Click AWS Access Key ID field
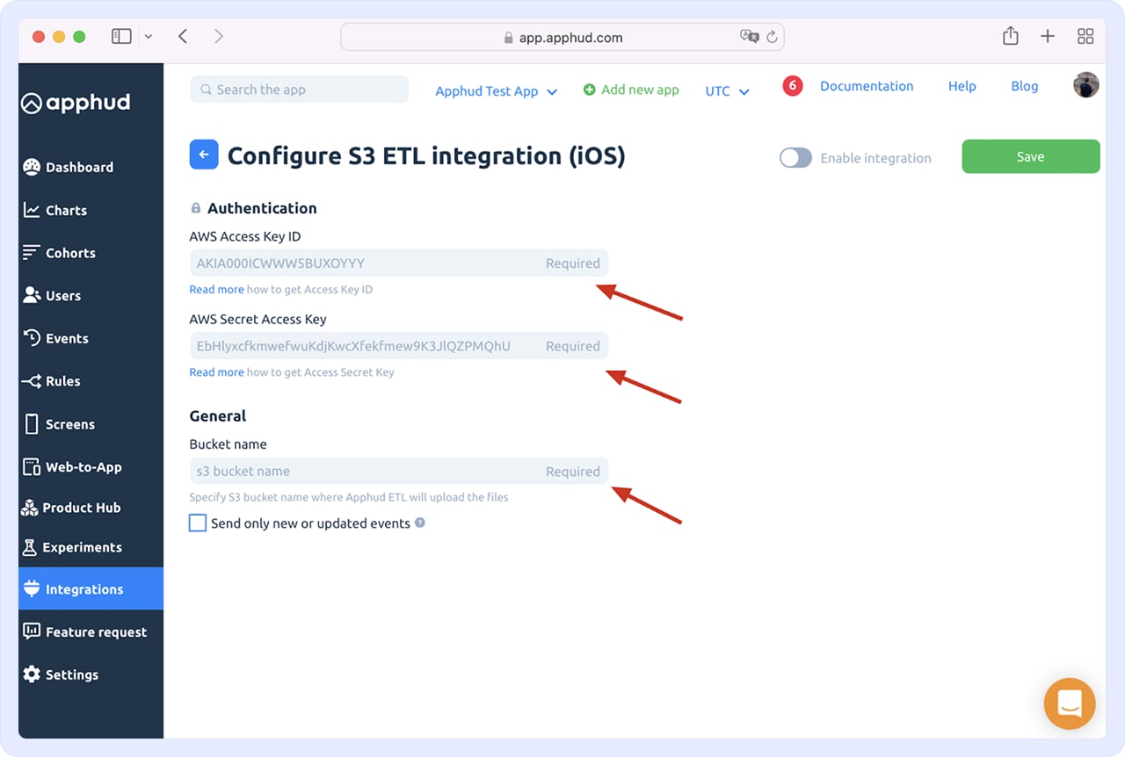 point(398,263)
